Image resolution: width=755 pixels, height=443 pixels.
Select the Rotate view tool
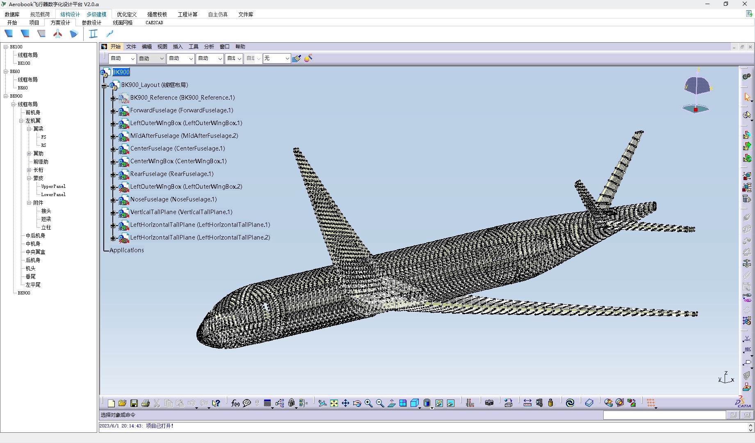[x=357, y=403]
